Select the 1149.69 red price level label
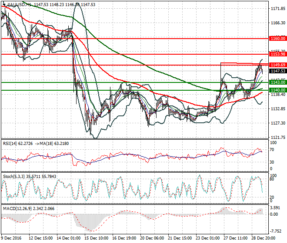The width and height of the screenshot is (287, 243). click(x=278, y=65)
